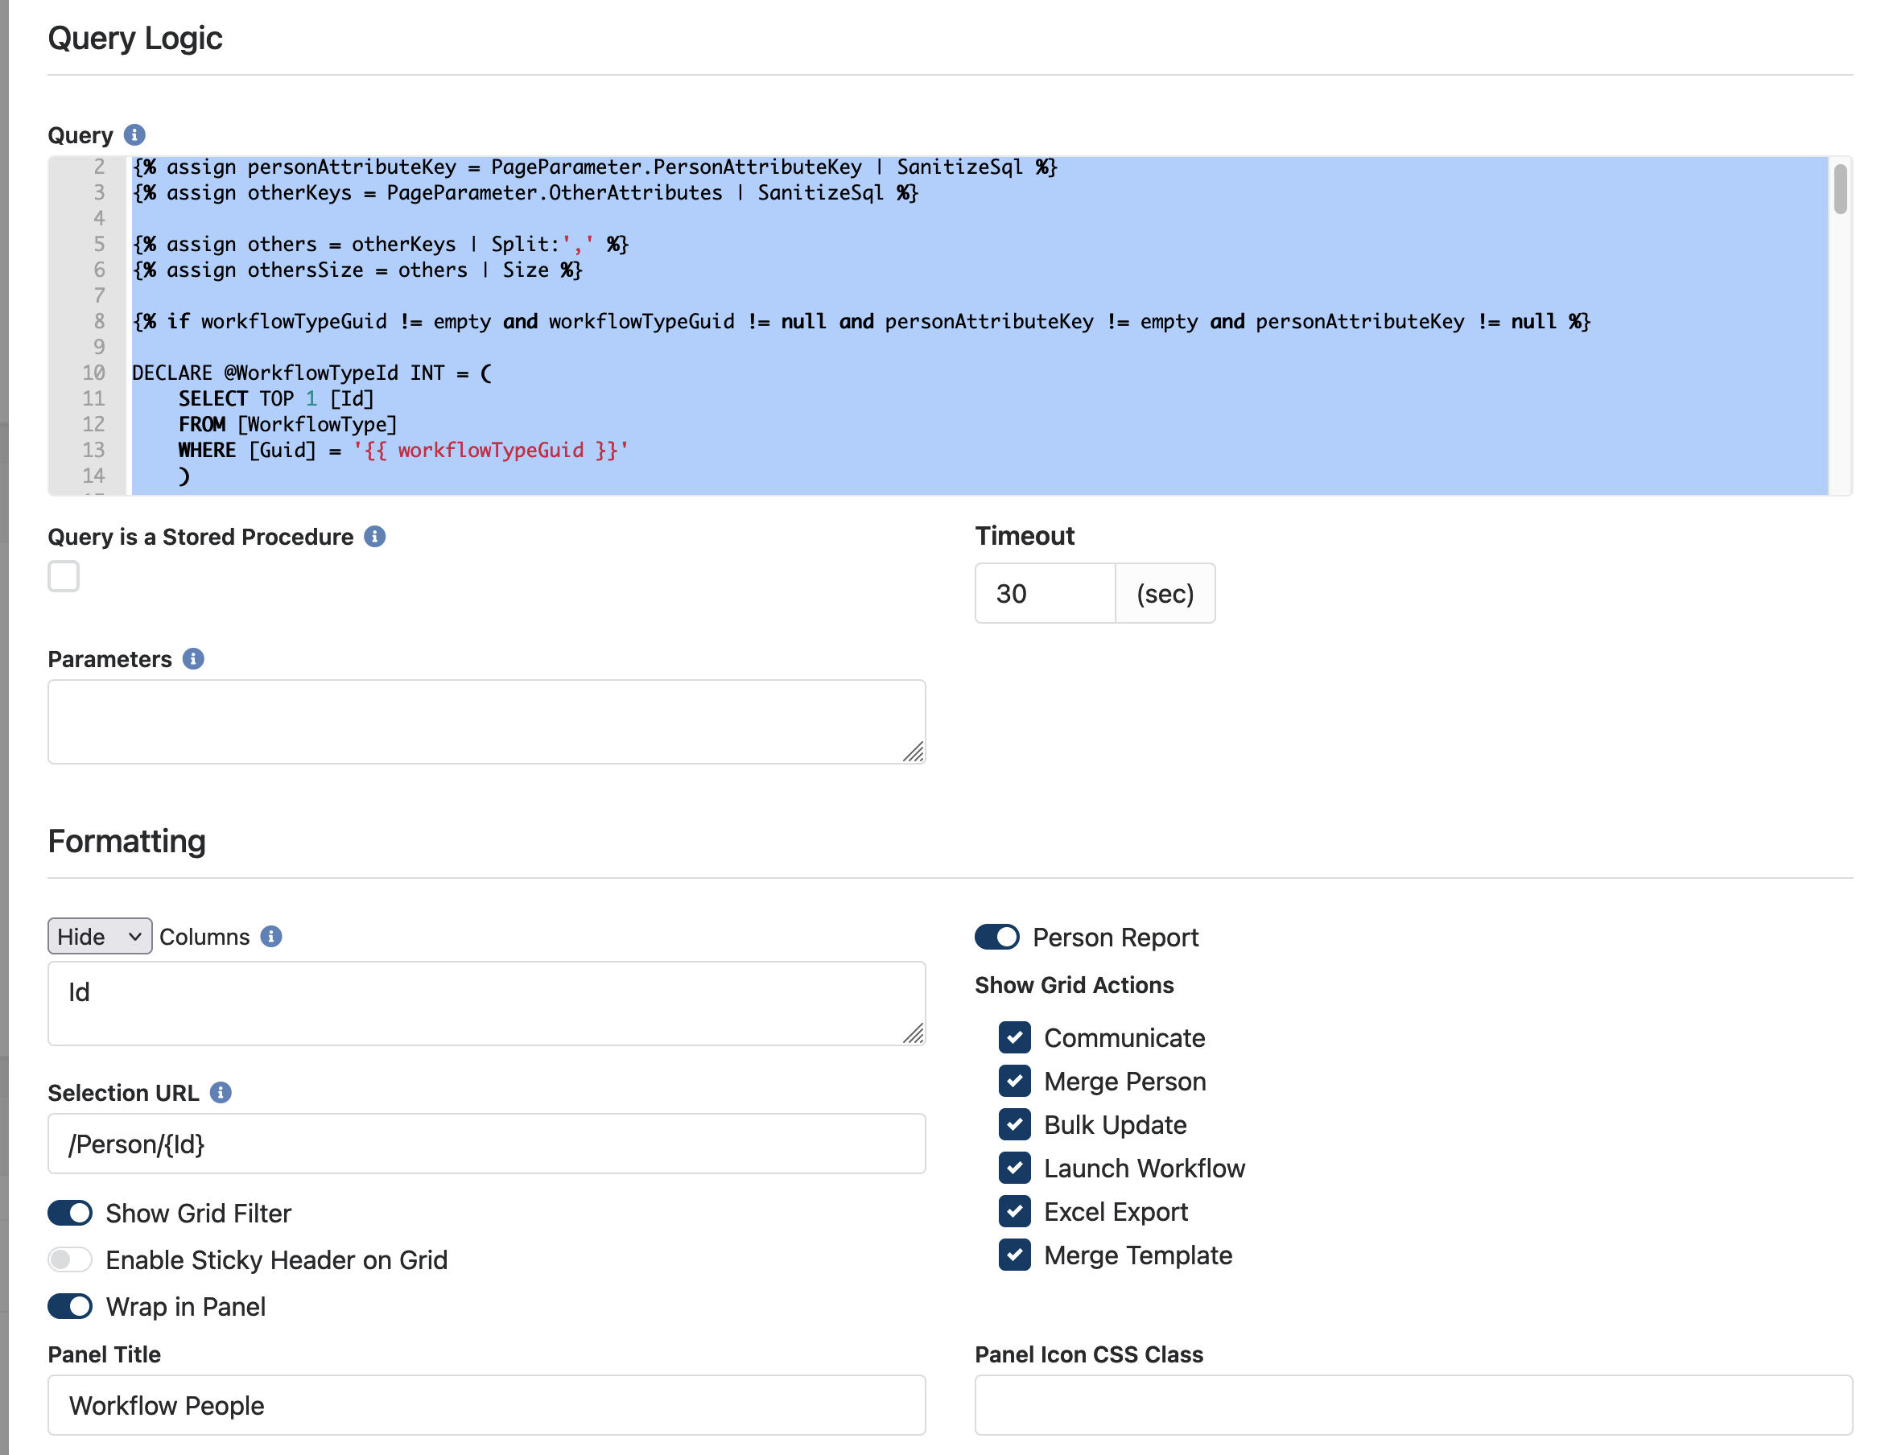Screen dimensions: 1885x1455
Task: Click the 'Show Grid Actions' label
Action: pyautogui.click(x=1074, y=985)
